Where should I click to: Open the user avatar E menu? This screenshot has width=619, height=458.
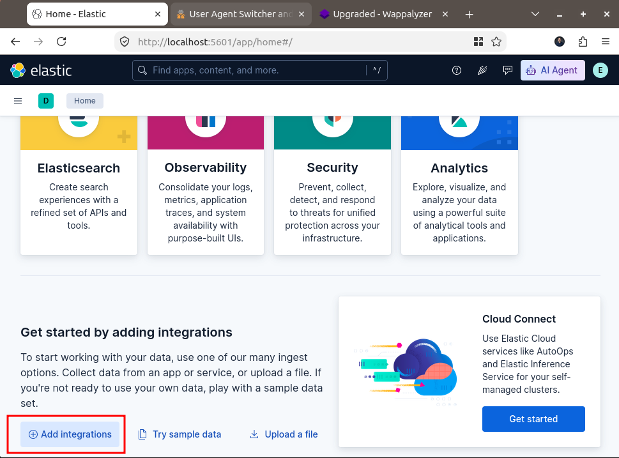coord(600,70)
